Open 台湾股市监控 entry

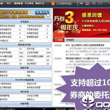click(32, 33)
